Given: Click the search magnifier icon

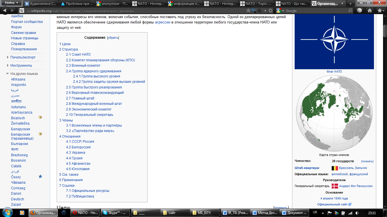Looking at the screenshot, I should pos(350,10).
